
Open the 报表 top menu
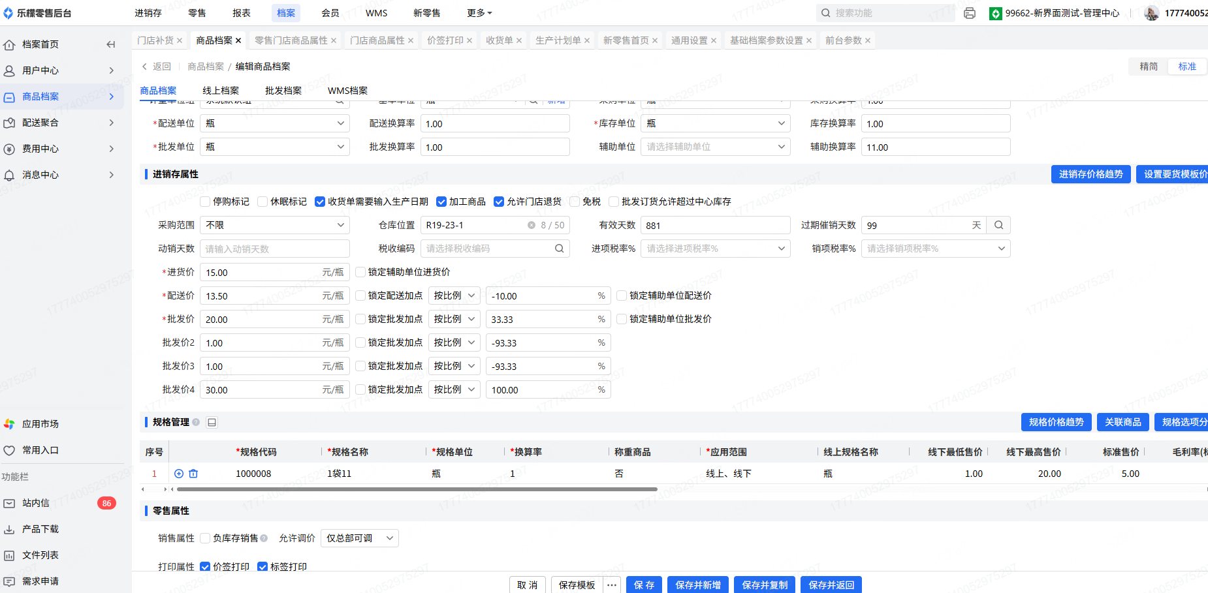click(x=242, y=13)
